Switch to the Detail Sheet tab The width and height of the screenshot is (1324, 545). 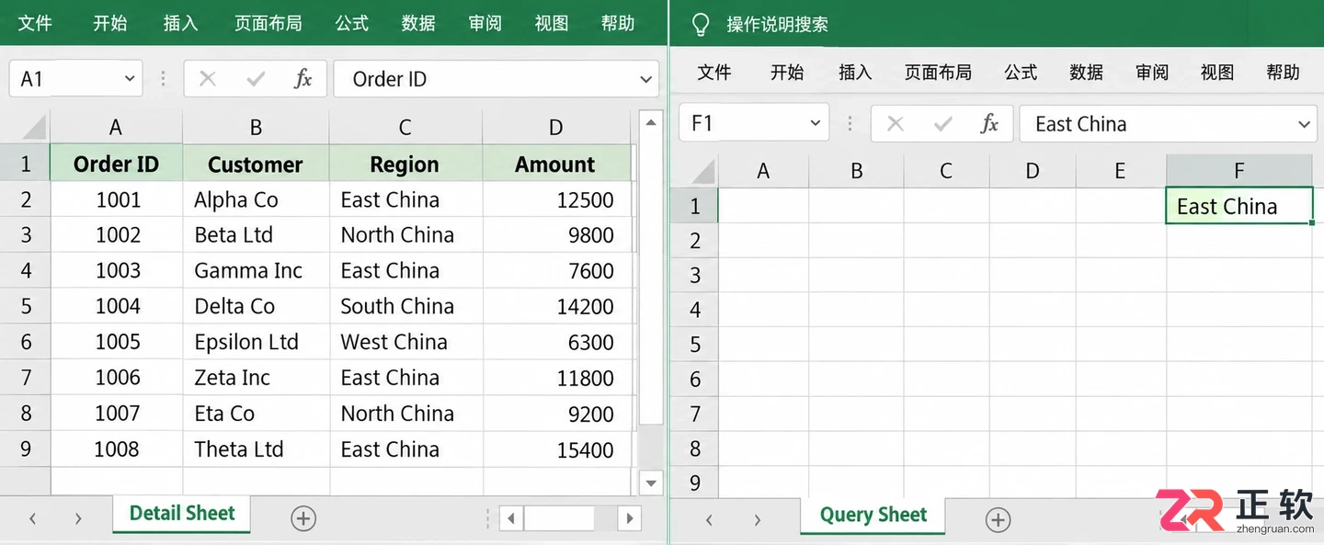click(x=182, y=514)
